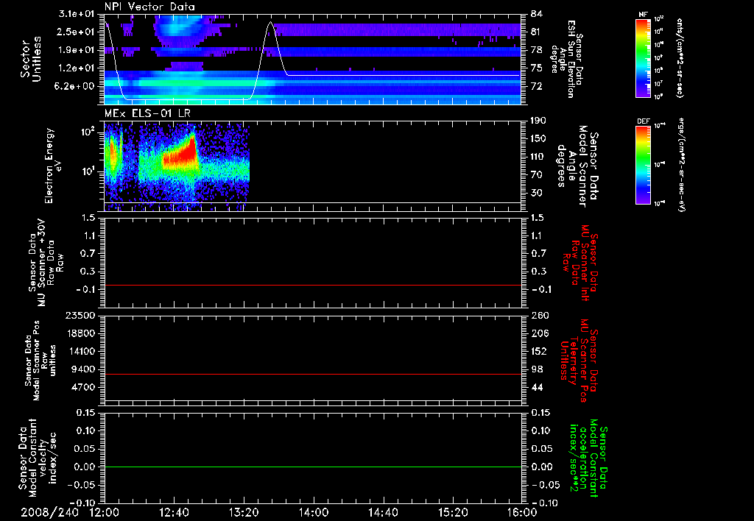Click the 'Sector Unitless' axis title
Screen dimensions: 754x521
[x=31, y=59]
